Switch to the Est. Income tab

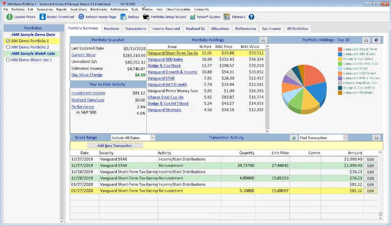(271, 28)
